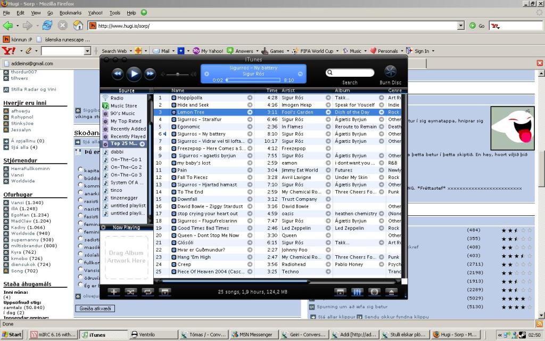Select the poll radio button labeled sadisti
The image size is (545, 341).
click(80, 239)
